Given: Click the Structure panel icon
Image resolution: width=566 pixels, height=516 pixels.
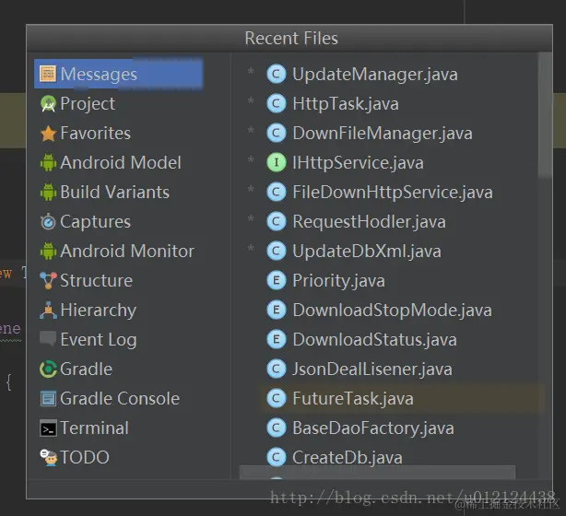Looking at the screenshot, I should [x=48, y=281].
